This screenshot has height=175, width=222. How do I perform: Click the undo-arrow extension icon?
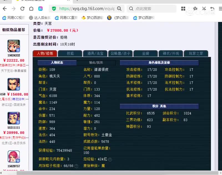(x=212, y=9)
